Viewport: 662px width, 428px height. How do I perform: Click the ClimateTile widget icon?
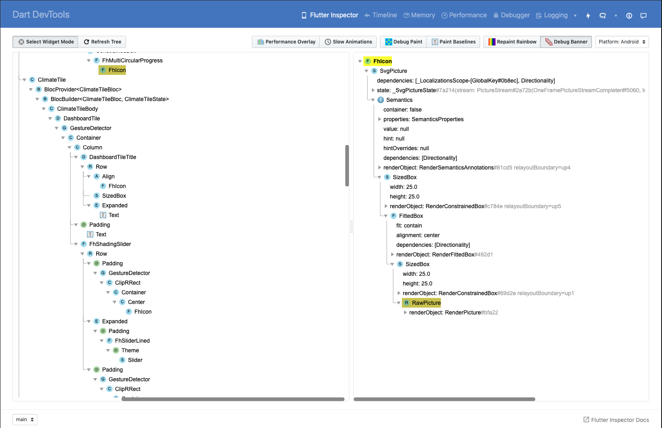click(x=32, y=80)
